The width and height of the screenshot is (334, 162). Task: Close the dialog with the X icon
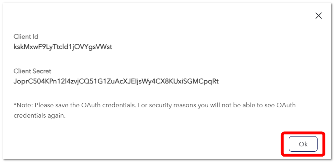pos(318,16)
